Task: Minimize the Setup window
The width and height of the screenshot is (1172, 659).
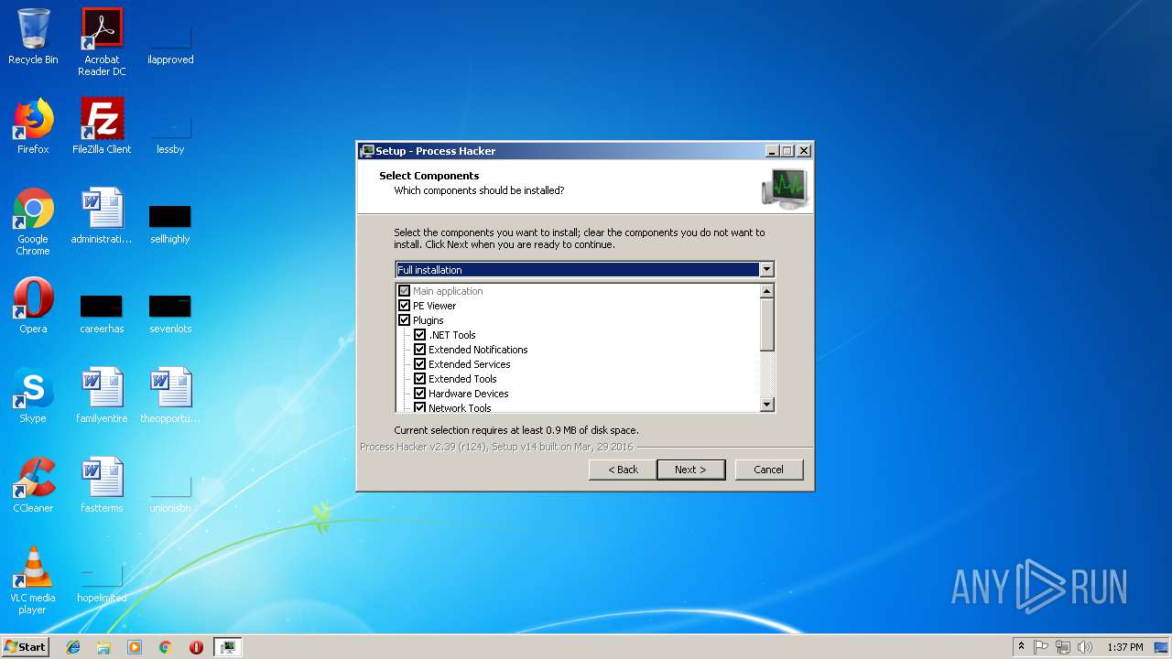Action: [772, 151]
